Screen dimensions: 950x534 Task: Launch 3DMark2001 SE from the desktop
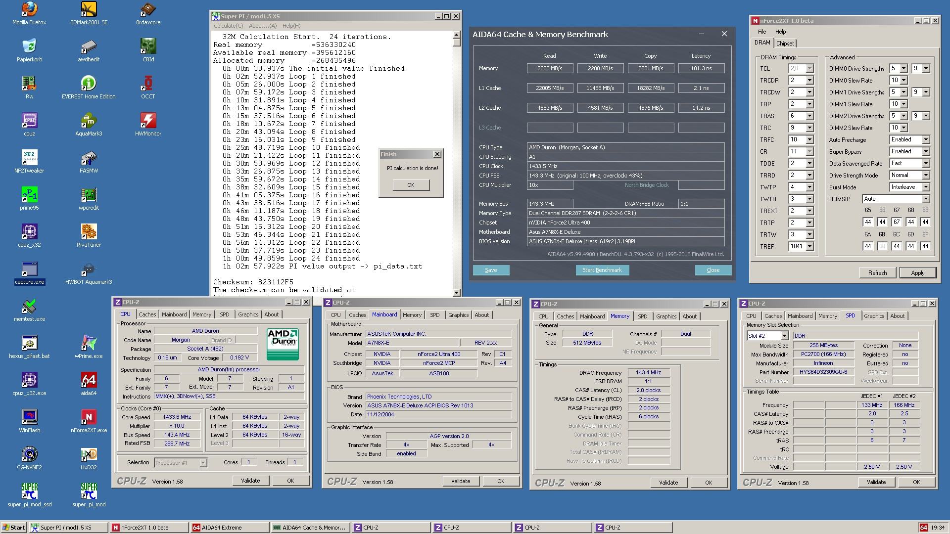[89, 13]
